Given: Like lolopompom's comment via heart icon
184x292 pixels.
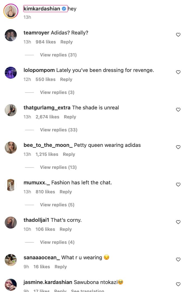Looking at the screenshot, I should (178, 72).
